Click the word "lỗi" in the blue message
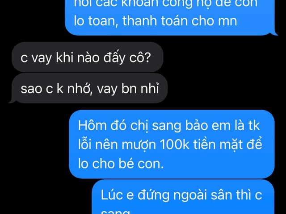The height and width of the screenshot is (214, 286). [84, 144]
